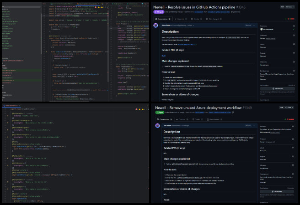Open comment options menu on PR #1349 description
Screen dimensions: 300x205
point(254,126)
